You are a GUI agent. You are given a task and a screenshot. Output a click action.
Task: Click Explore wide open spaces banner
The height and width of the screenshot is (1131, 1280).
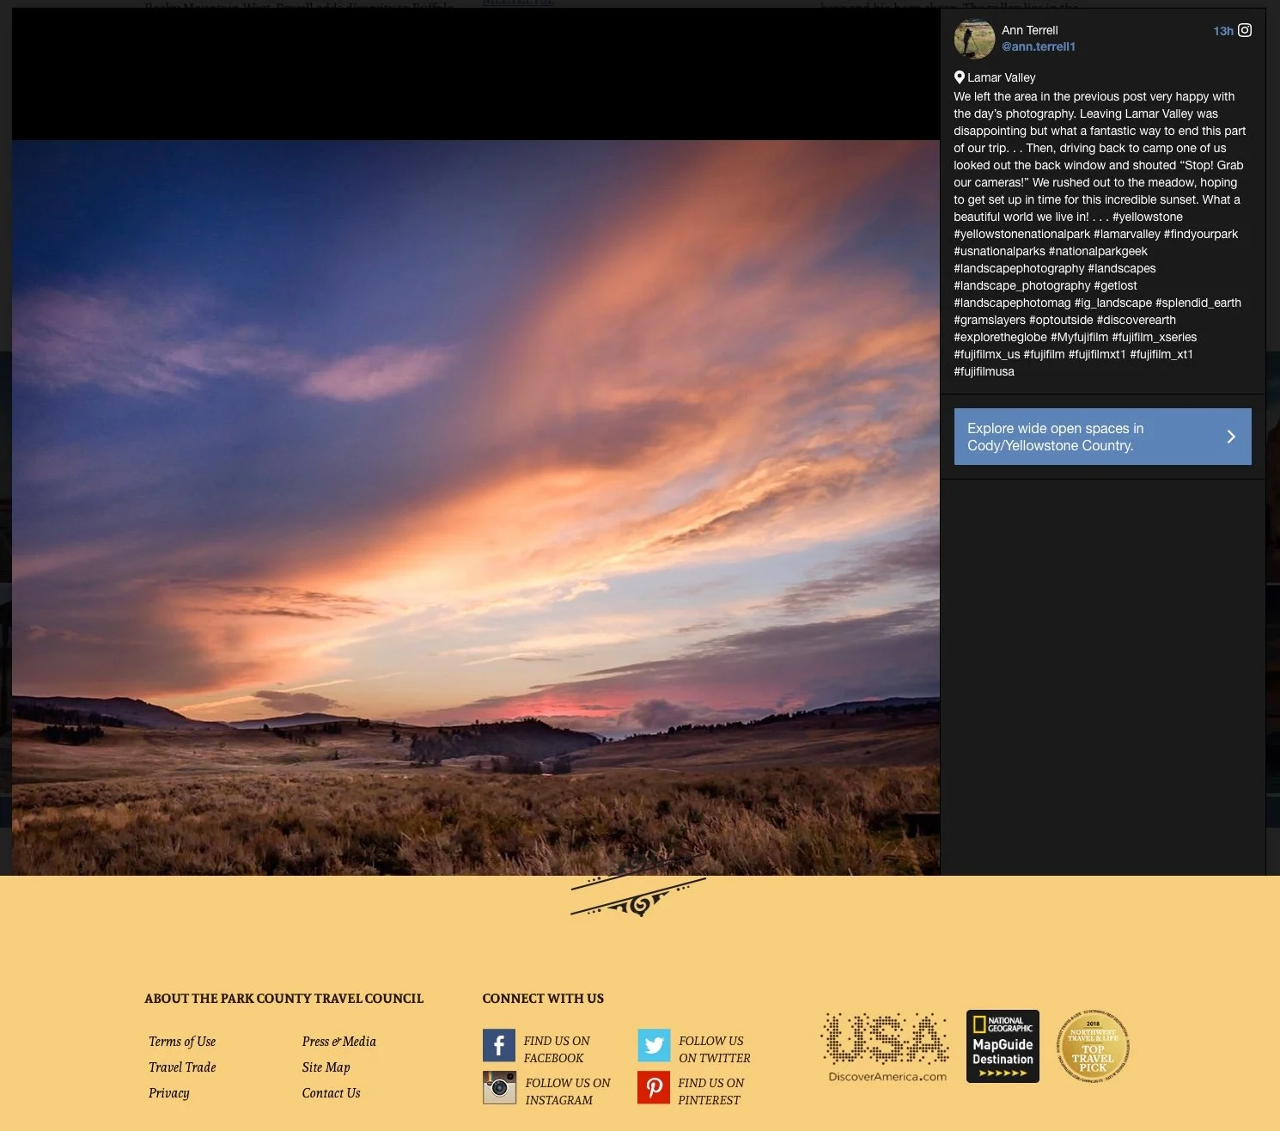[1103, 437]
